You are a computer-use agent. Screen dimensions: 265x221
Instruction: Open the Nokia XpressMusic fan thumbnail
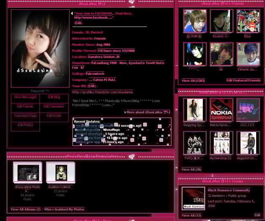click(221, 110)
